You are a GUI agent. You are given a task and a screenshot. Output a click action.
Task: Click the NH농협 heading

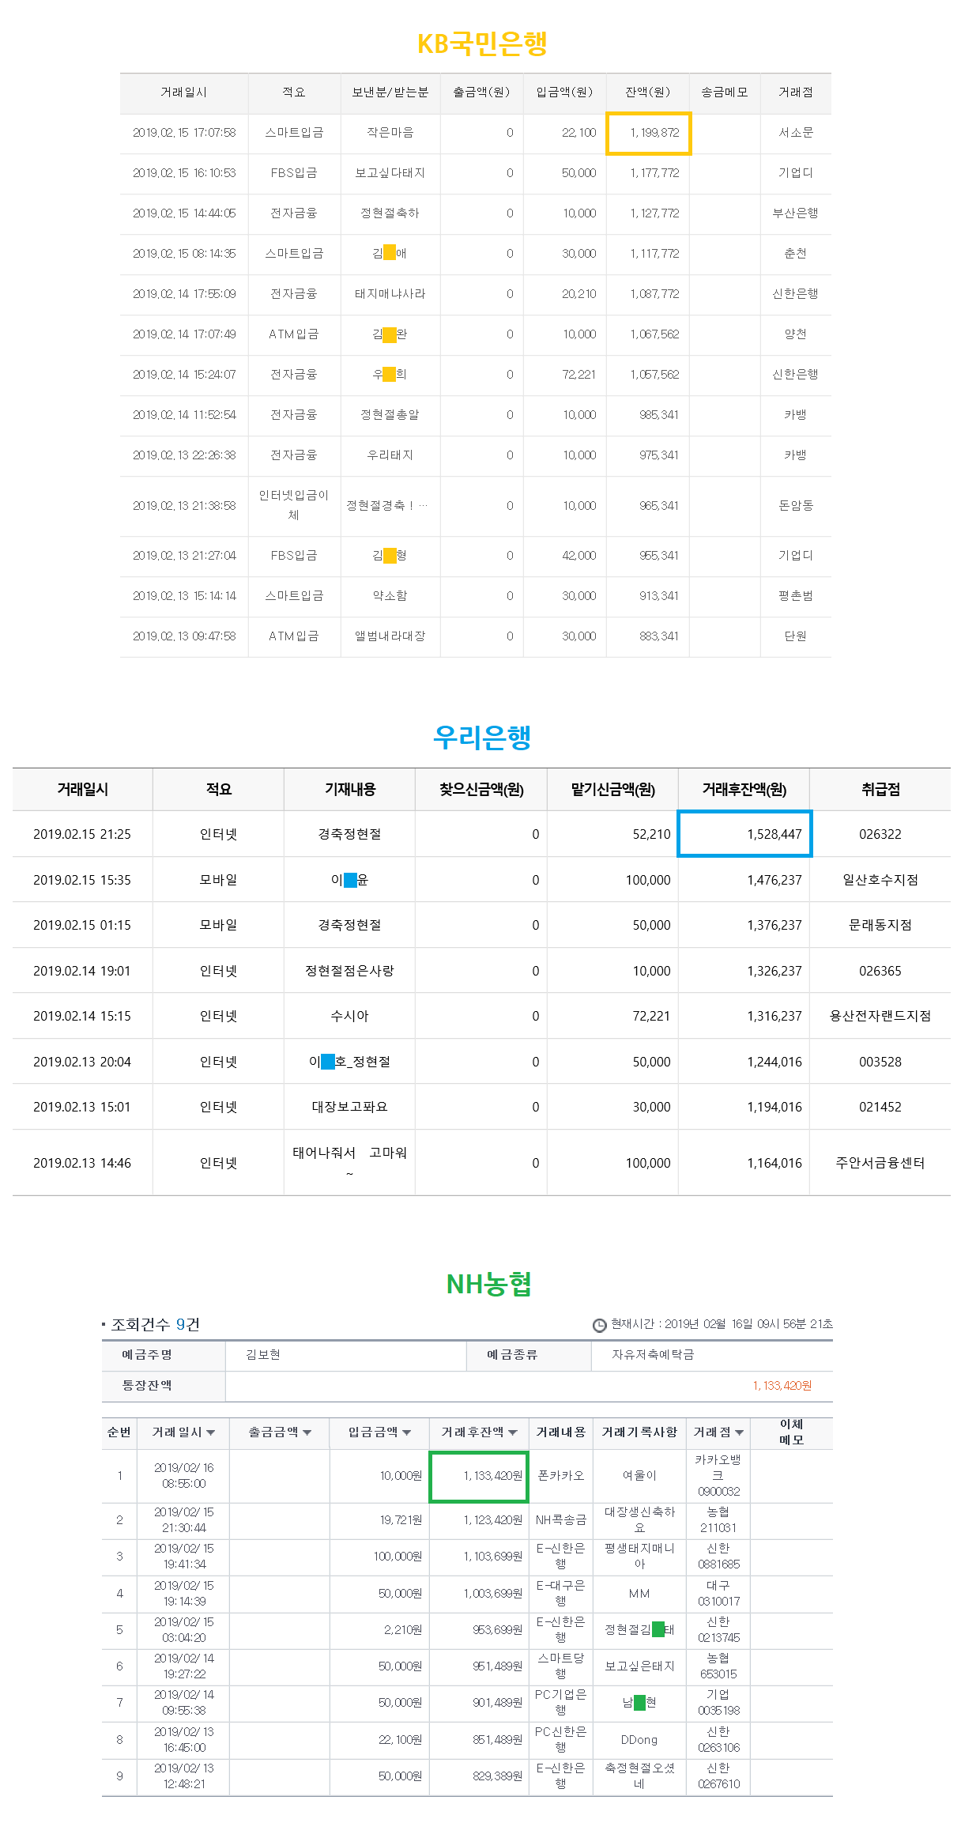tap(488, 1285)
